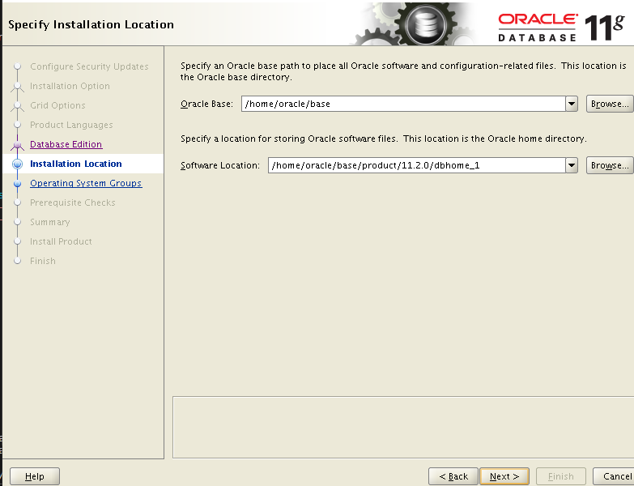634x486 pixels.
Task: Click Browse next to Software Location
Action: tap(610, 165)
